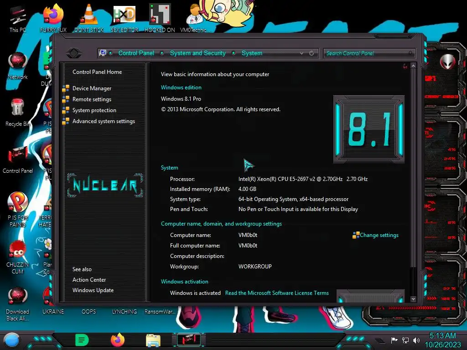Click the volume speaker tray icon
Image resolution: width=467 pixels, height=350 pixels.
coord(416,340)
